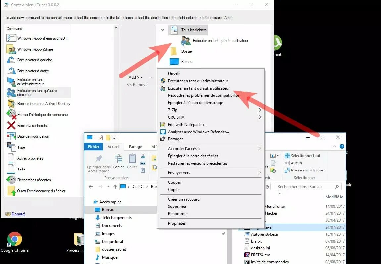Select Exécuter en tant qu'autre utilisateur in Command list
The height and width of the screenshot is (264, 381).
(38, 93)
